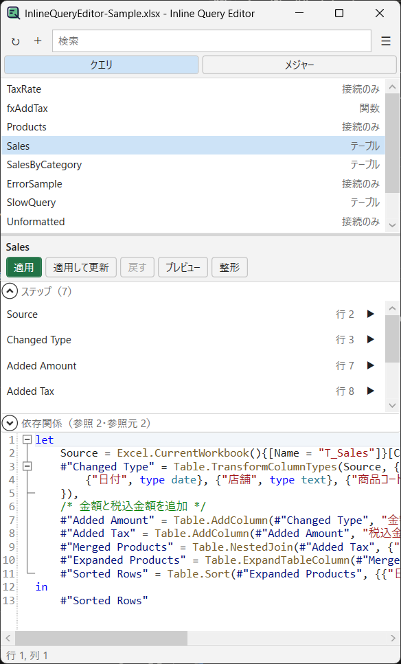Select the SalesByCategory query

coord(193,164)
